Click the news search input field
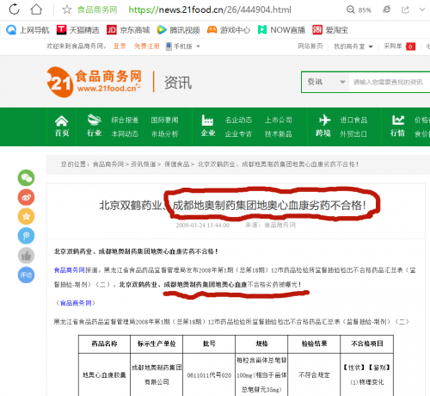 [x=390, y=82]
